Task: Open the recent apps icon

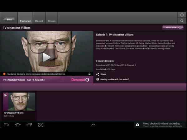Action: [29, 125]
